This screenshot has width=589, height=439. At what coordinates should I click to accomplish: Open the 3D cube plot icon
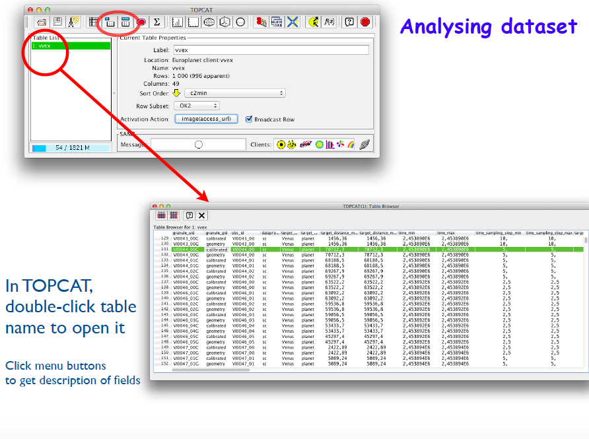[225, 22]
